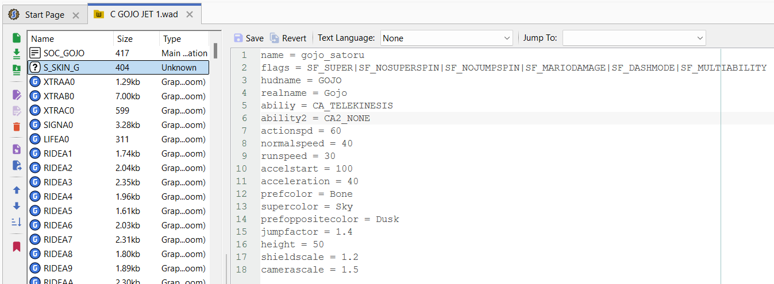This screenshot has height=284, width=774.
Task: Sort entries by Name column header
Action: [x=71, y=38]
